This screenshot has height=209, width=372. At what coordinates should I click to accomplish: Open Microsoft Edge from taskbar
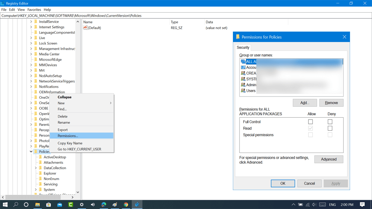coord(104,205)
